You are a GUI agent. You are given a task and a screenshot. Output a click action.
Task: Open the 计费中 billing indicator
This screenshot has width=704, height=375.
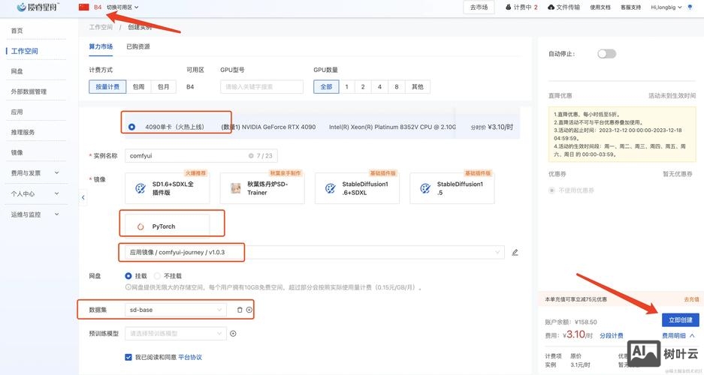[x=521, y=7]
